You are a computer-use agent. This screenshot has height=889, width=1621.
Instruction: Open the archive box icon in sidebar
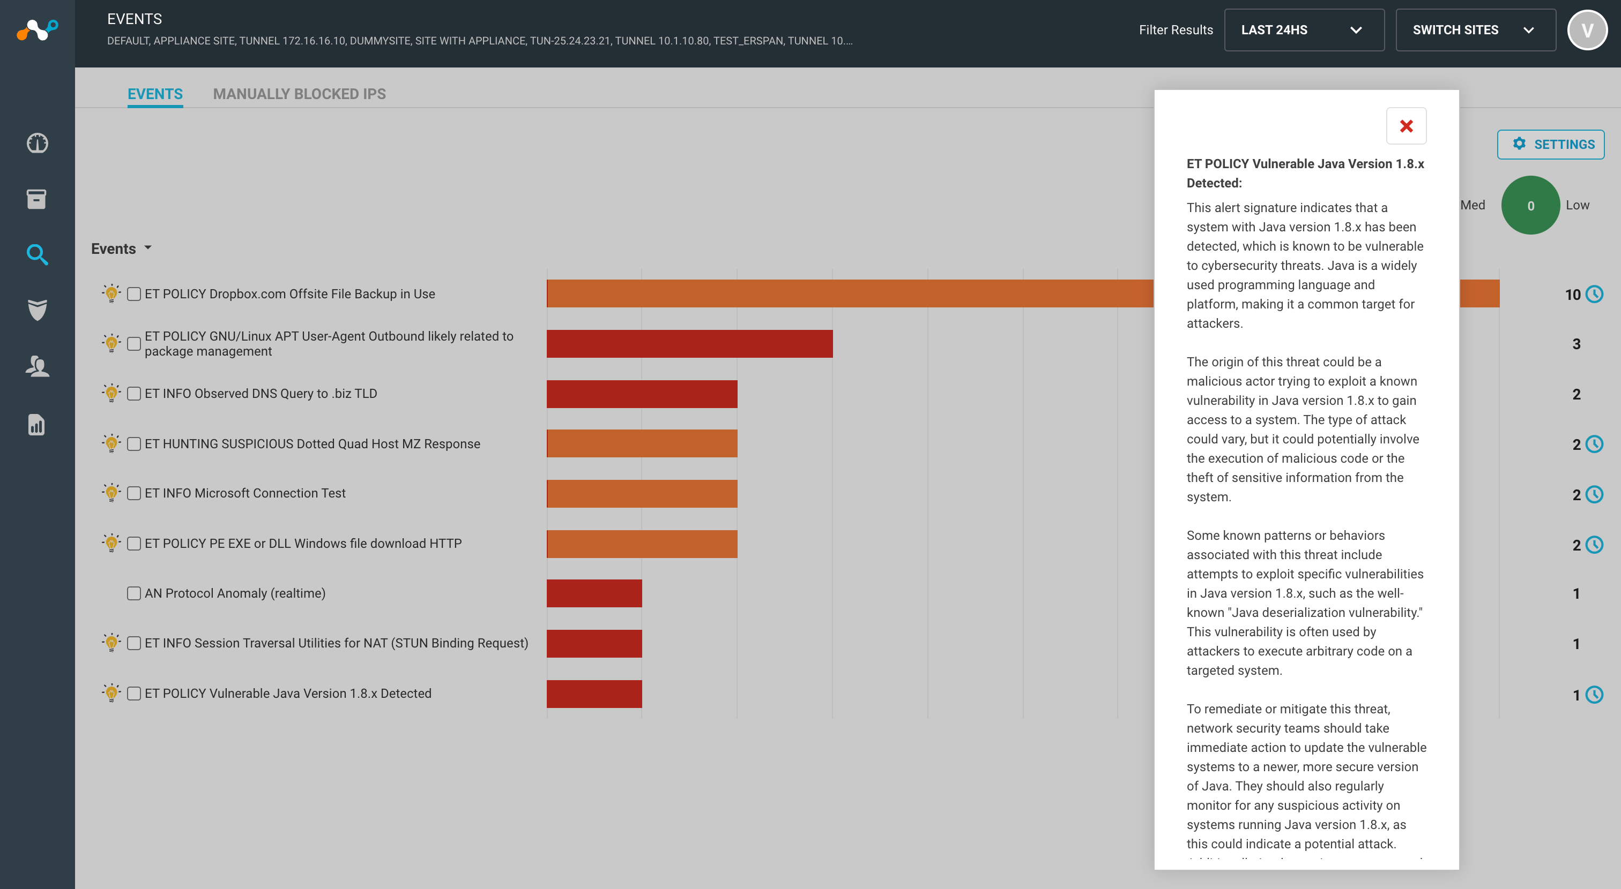click(37, 199)
